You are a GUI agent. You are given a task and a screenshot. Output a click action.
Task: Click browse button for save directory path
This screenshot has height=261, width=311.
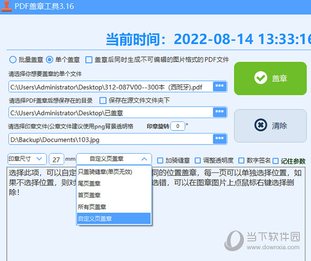point(220,112)
